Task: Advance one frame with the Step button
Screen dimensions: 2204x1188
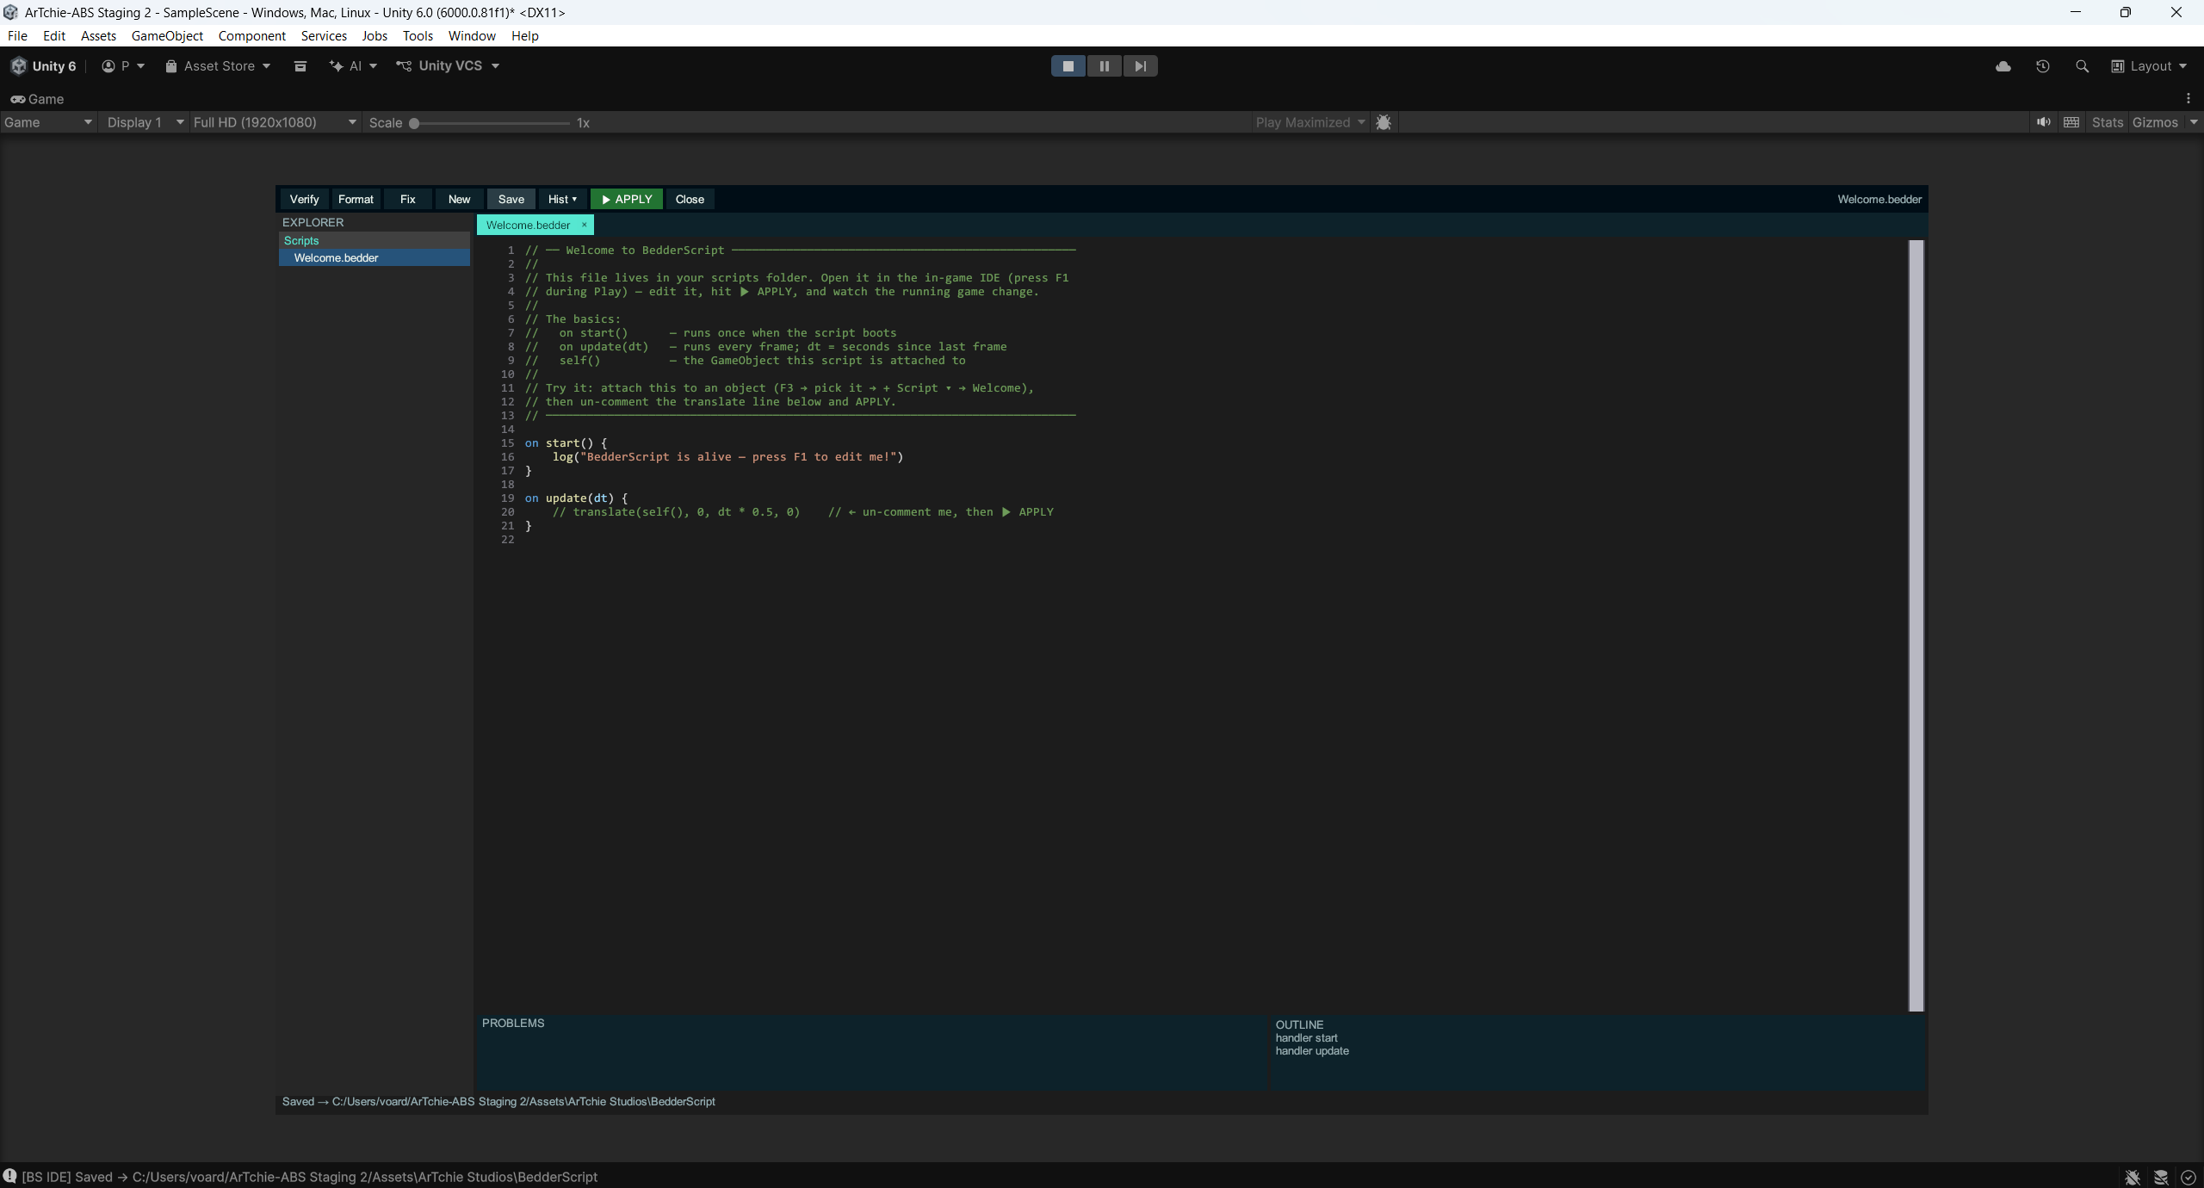Action: tap(1140, 66)
